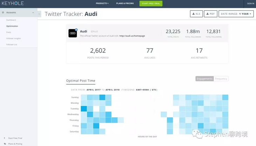
Task: Click the 23,225 total posts value
Action: [173, 31]
